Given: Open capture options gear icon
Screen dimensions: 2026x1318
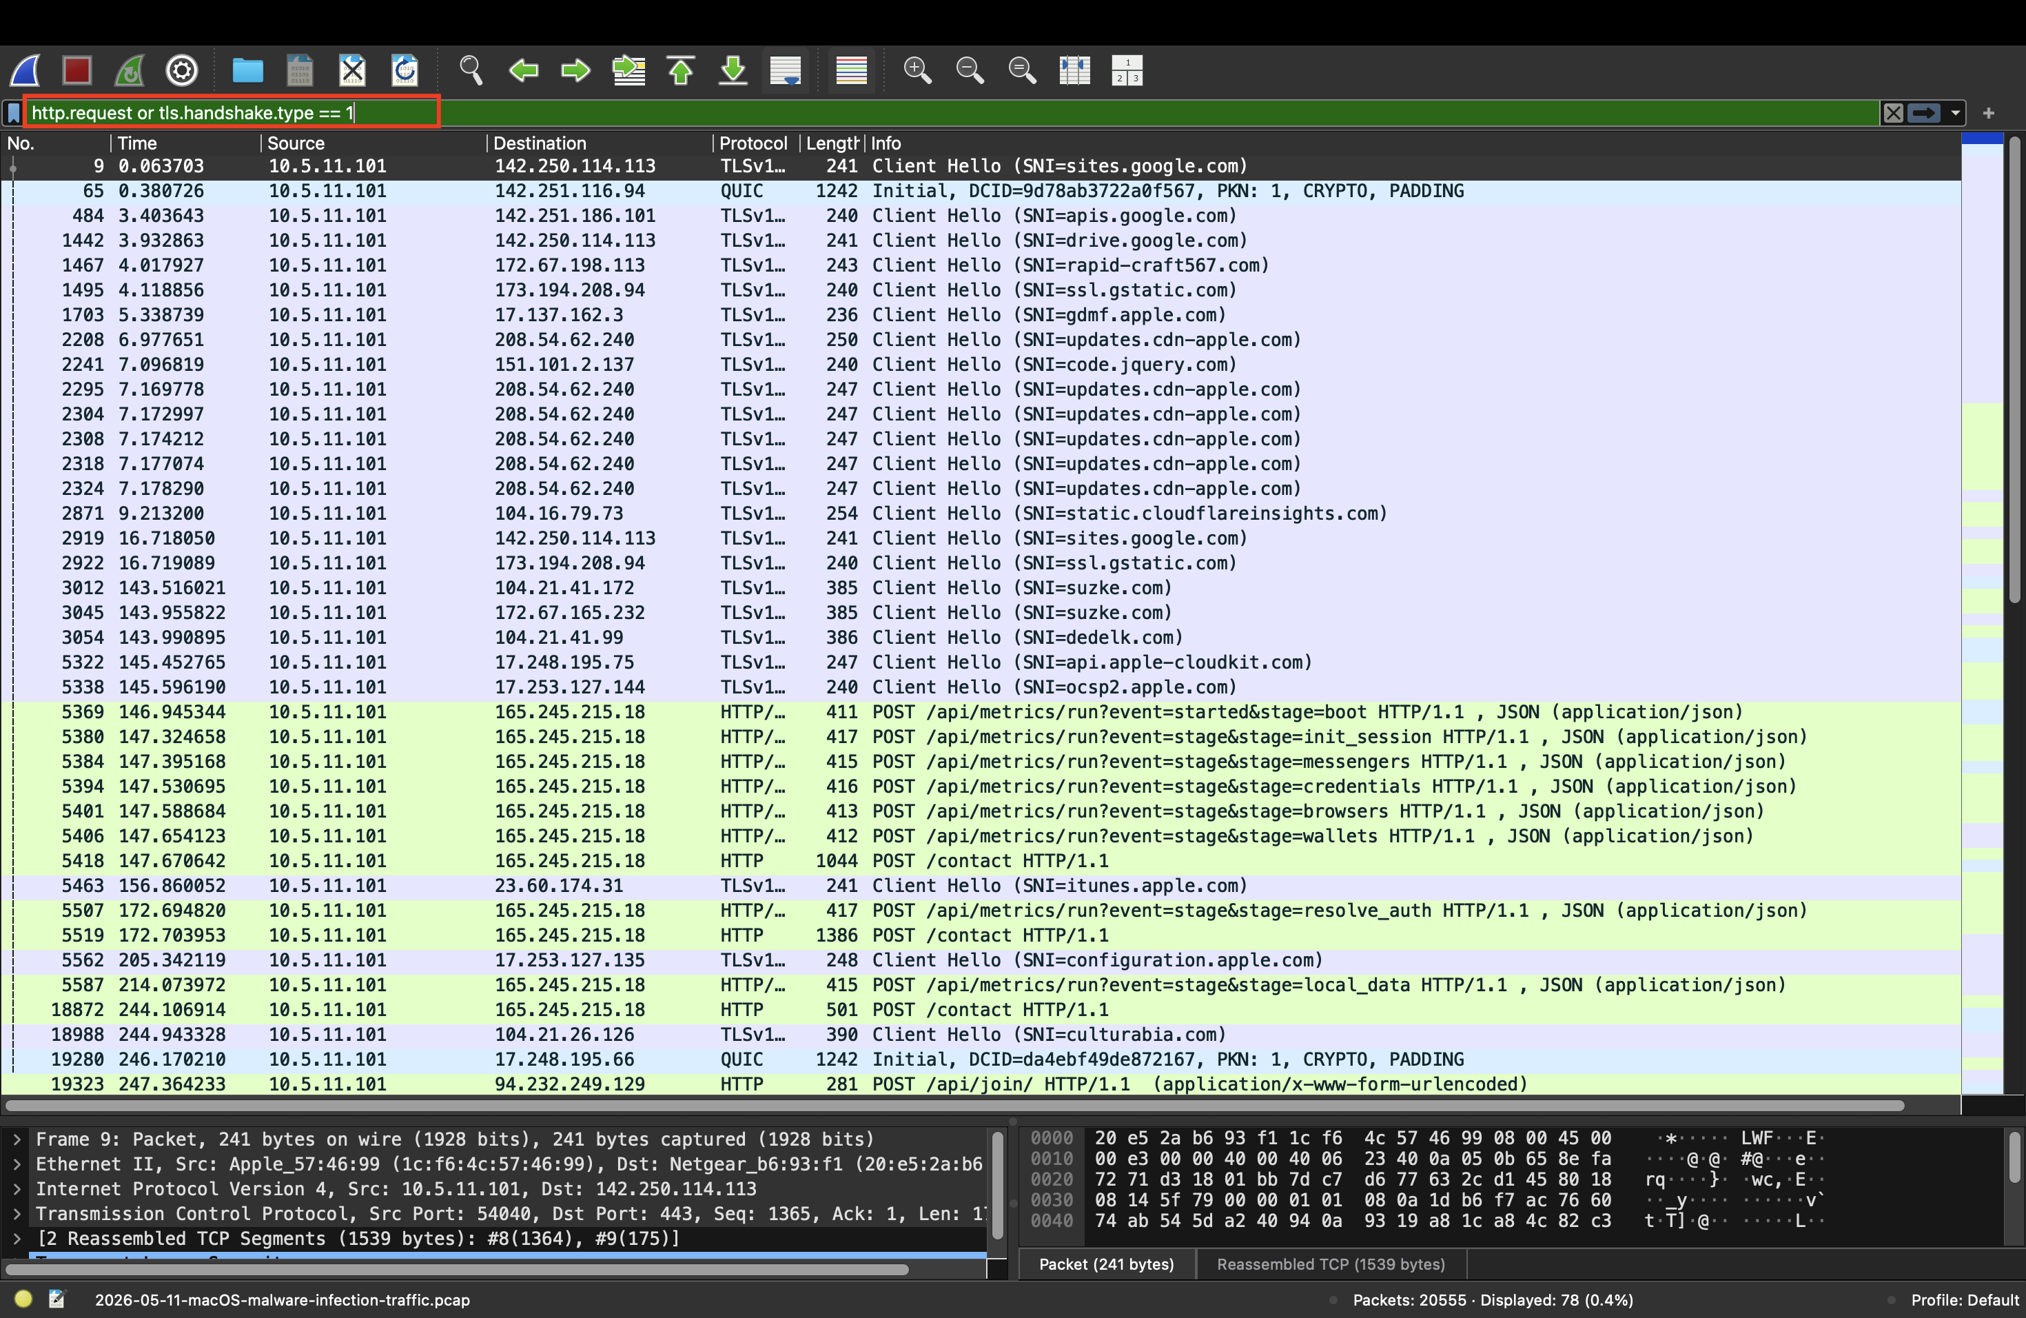Looking at the screenshot, I should click(x=181, y=70).
